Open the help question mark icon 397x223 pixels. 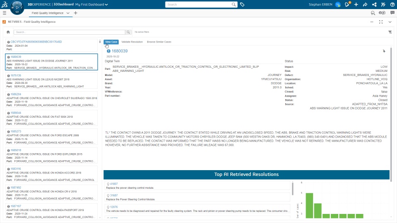pos(392,5)
